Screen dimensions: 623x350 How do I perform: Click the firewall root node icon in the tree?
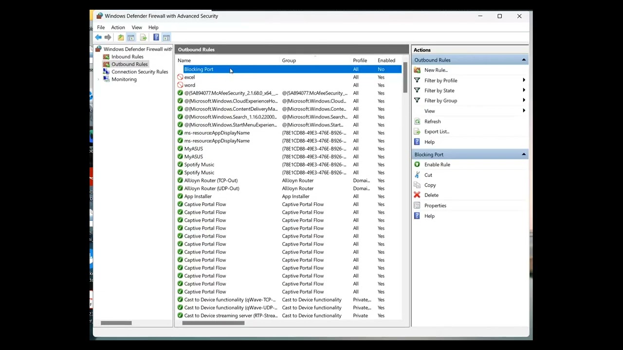coord(99,49)
